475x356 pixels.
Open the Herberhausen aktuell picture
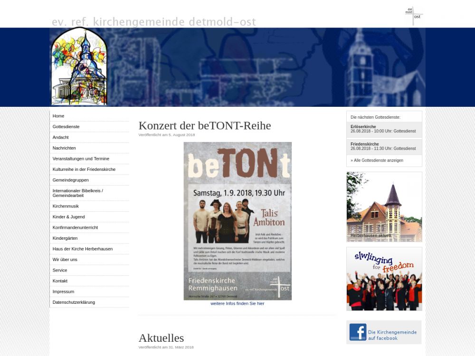tap(384, 207)
